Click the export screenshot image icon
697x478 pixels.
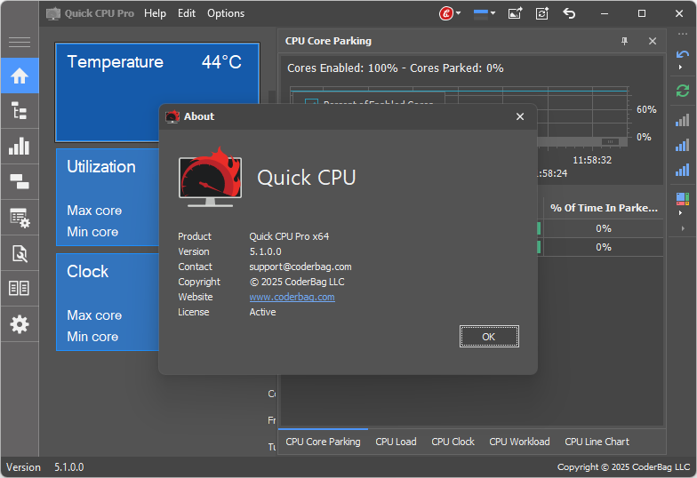[515, 13]
